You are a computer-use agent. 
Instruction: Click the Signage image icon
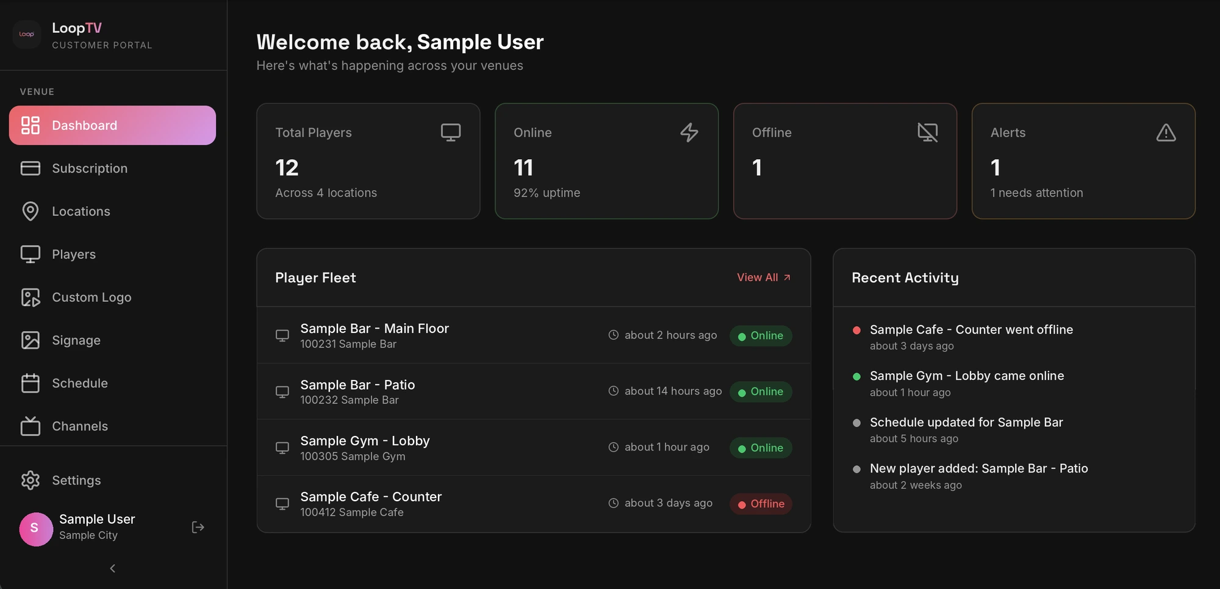[x=30, y=340]
